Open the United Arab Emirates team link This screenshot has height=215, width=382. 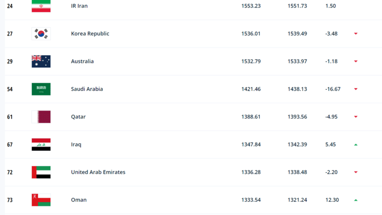(x=98, y=172)
